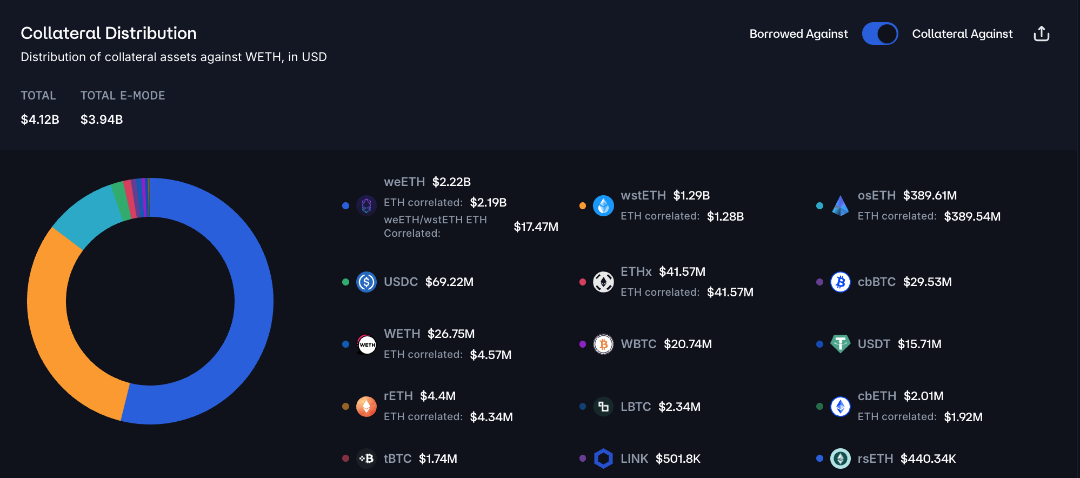Select the Borrowed Against label
The width and height of the screenshot is (1080, 478).
pyautogui.click(x=798, y=34)
